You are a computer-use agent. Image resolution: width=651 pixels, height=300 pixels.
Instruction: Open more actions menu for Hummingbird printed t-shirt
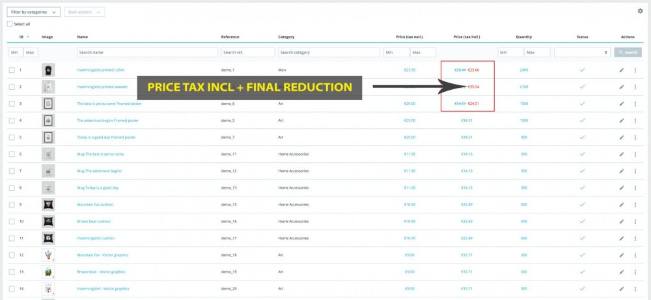(635, 70)
